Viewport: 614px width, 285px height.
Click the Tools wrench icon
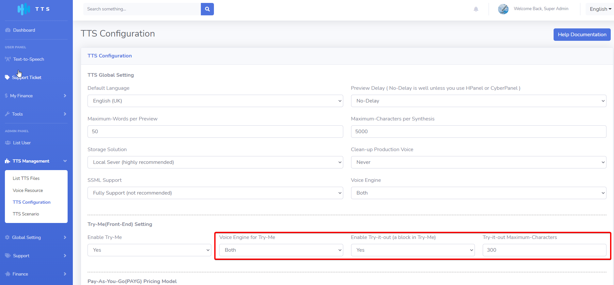coord(7,114)
